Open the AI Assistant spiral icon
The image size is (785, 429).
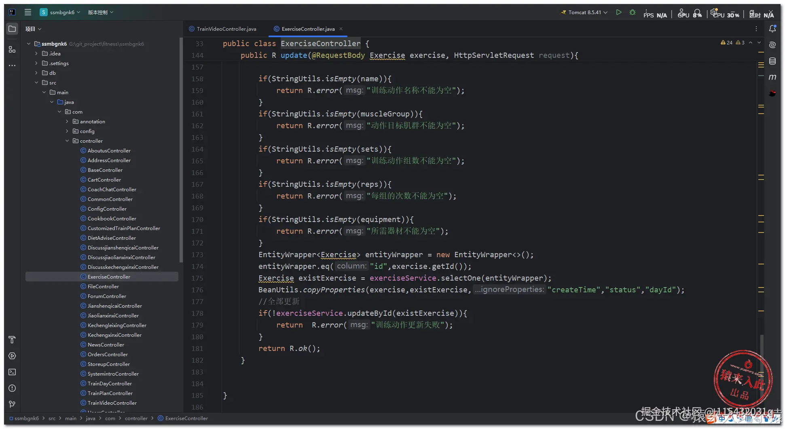click(772, 45)
